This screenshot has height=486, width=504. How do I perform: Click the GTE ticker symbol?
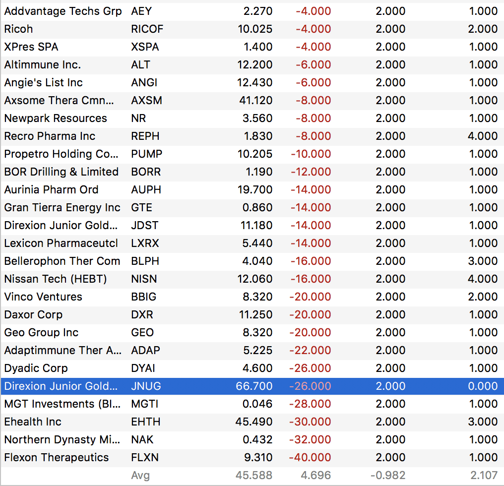pyautogui.click(x=141, y=208)
